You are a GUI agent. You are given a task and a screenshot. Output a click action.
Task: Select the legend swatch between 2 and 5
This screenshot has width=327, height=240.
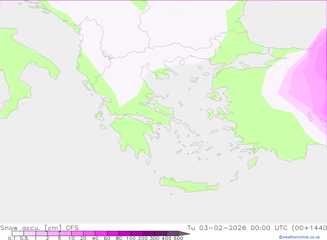pyautogui.click(x=53, y=233)
